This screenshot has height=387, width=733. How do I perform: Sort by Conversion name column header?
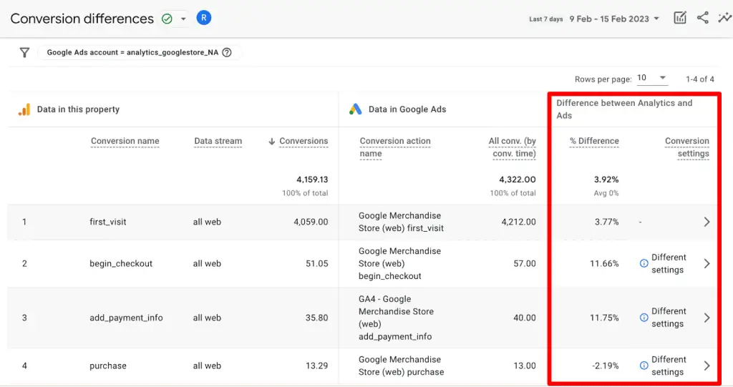pyautogui.click(x=125, y=141)
